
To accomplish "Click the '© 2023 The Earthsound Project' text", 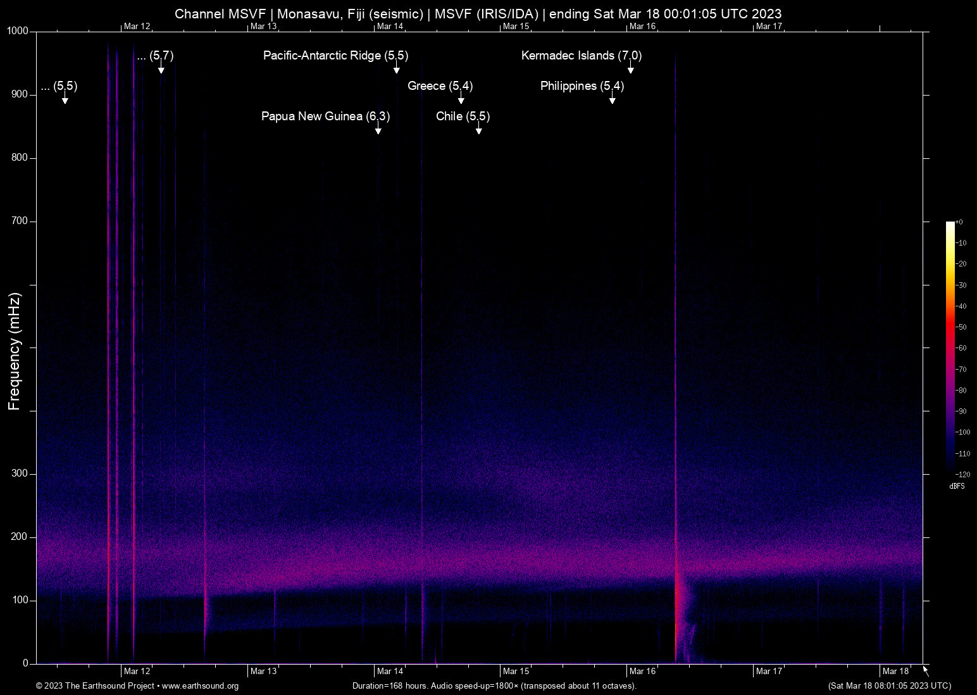I will tap(96, 686).
